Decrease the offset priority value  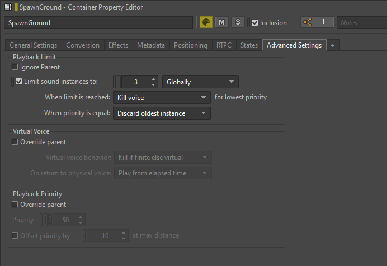tap(124, 239)
